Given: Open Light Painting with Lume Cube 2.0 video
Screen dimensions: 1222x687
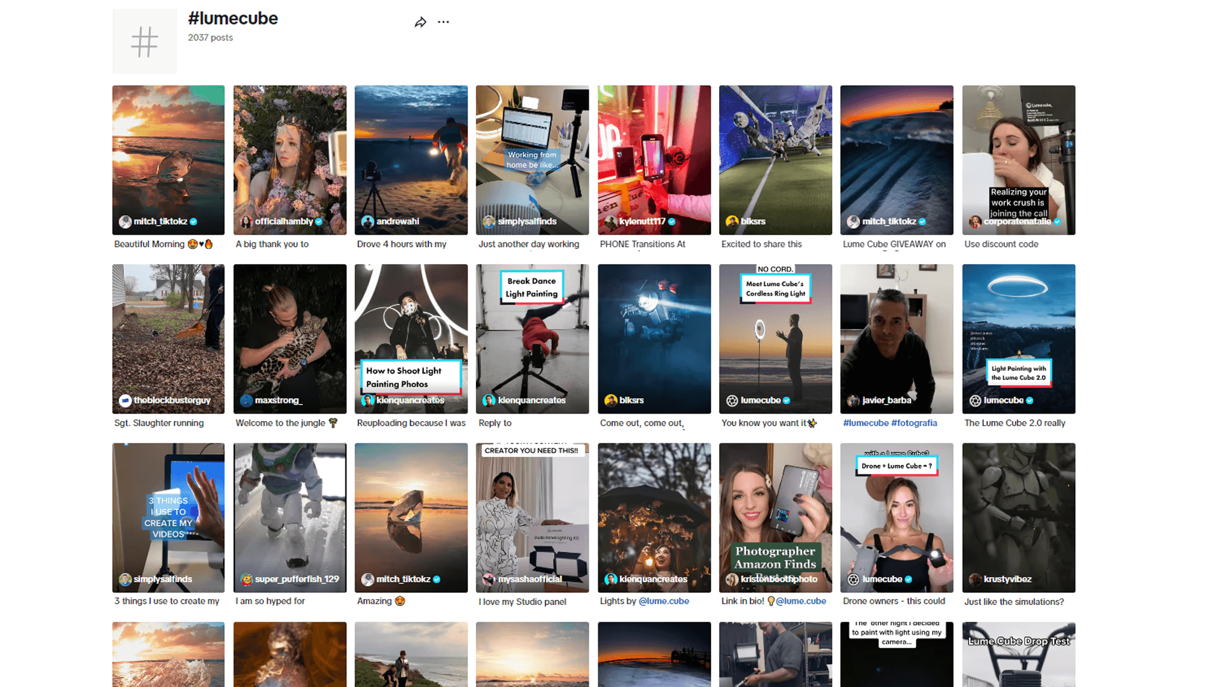Looking at the screenshot, I should pyautogui.click(x=1018, y=339).
